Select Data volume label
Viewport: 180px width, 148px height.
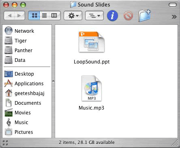coord(20,60)
